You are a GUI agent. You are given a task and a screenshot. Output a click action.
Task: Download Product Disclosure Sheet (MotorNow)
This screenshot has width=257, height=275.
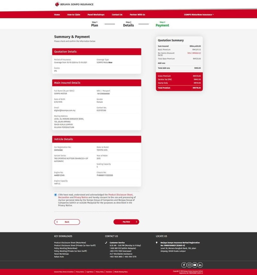coord(70,243)
